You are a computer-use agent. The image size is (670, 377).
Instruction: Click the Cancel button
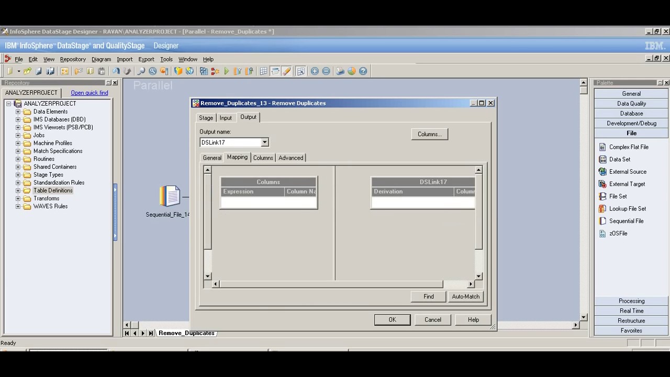433,319
